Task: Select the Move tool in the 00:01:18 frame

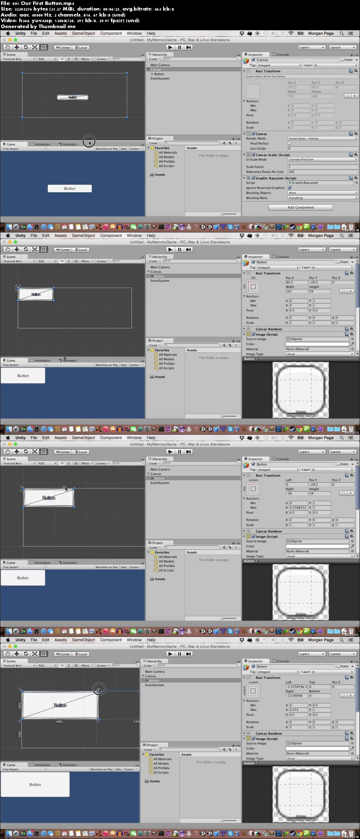Action: pyautogui.click(x=17, y=47)
